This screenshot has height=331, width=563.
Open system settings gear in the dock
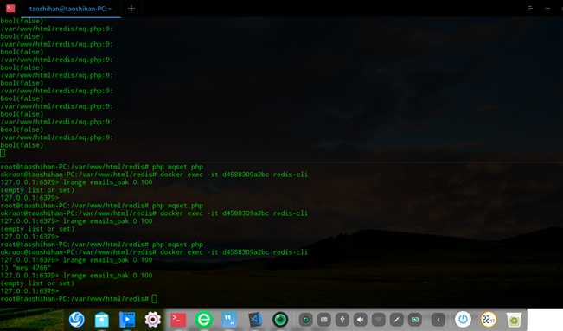(152, 320)
